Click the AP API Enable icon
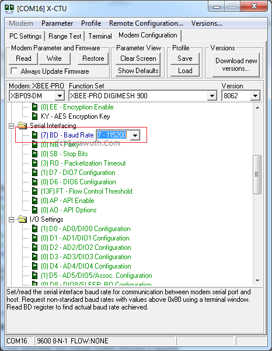Screen dimensions: 272x351 click(34, 201)
